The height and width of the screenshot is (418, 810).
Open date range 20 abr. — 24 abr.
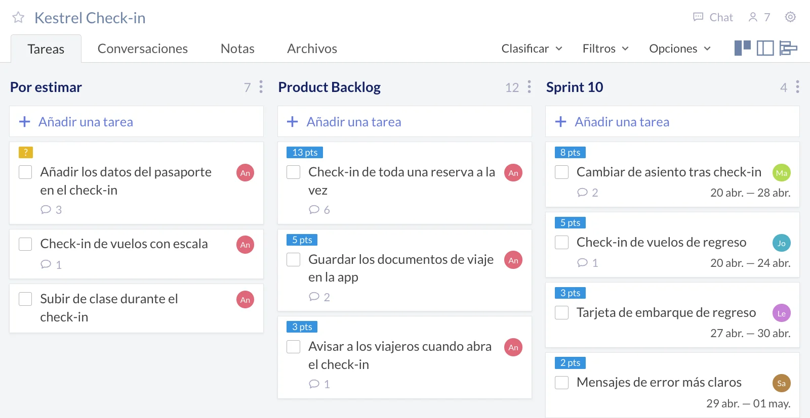point(750,263)
